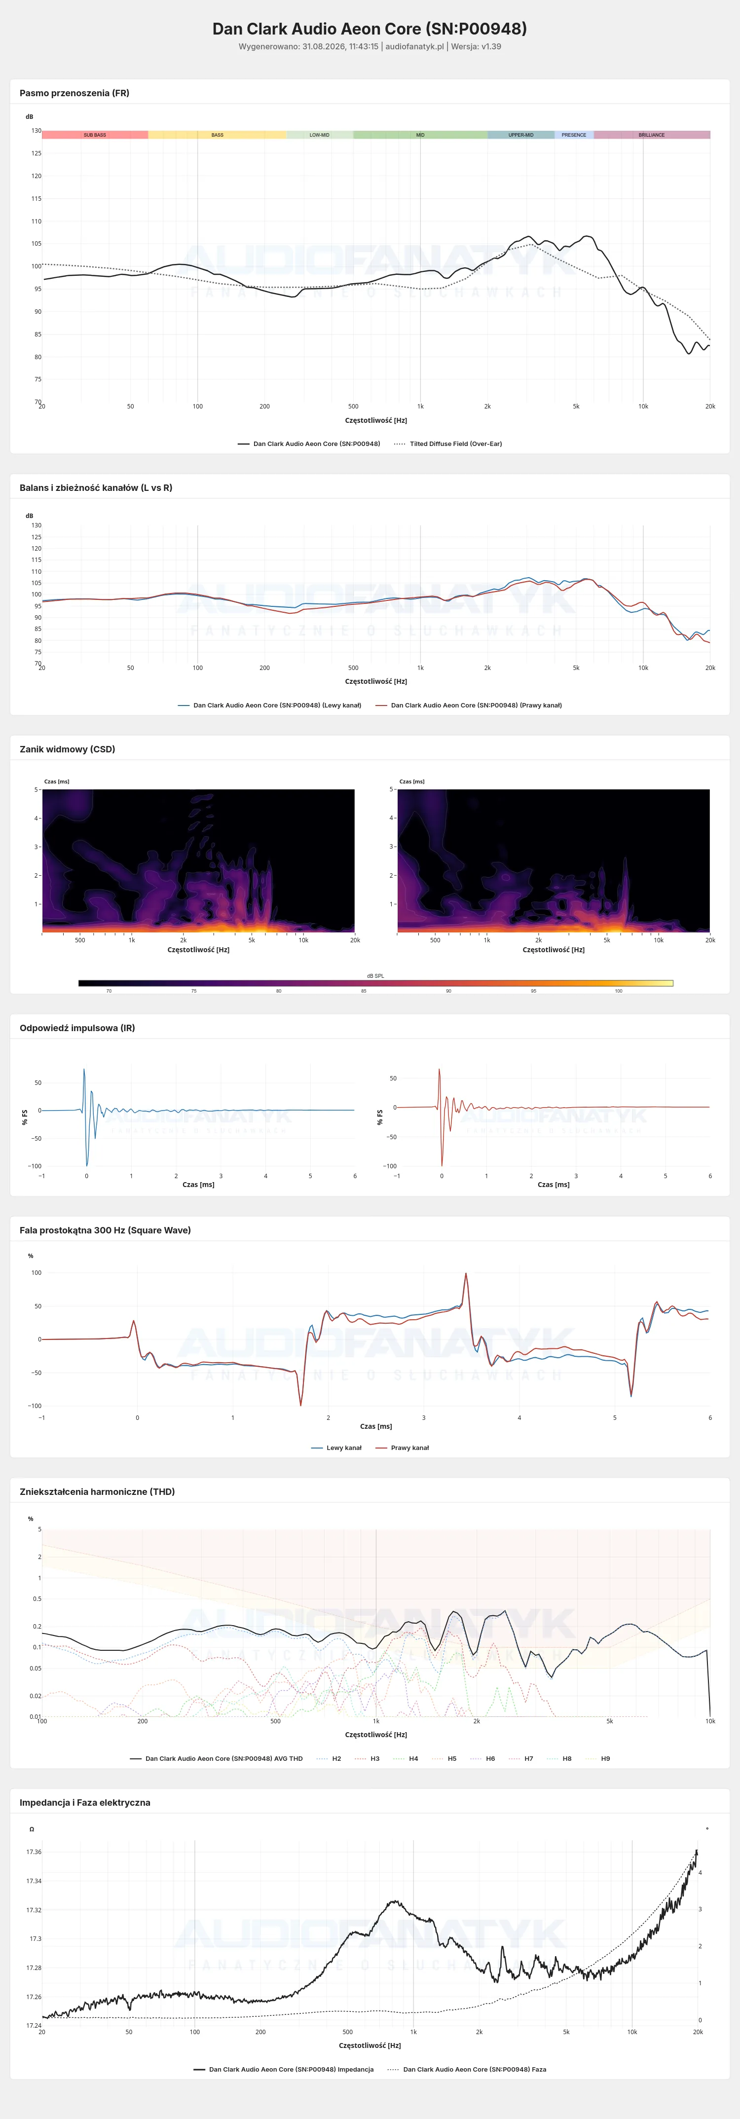Image resolution: width=740 pixels, height=2119 pixels.
Task: Toggle the H4 harmonic legend entry
Action: (x=406, y=1759)
